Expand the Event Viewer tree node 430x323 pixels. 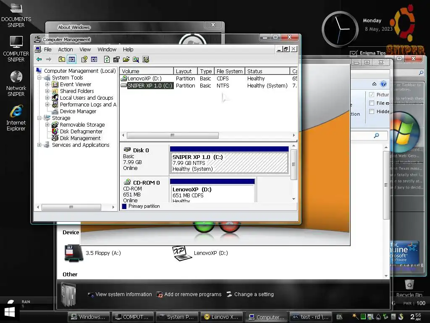point(47,84)
